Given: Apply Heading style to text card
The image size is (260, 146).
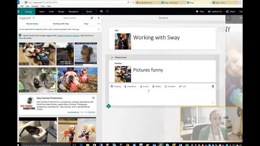Looking at the screenshot, I should click(x=116, y=86).
